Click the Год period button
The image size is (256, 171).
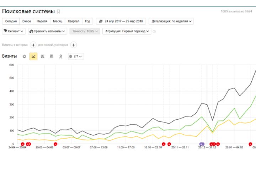coord(87,21)
